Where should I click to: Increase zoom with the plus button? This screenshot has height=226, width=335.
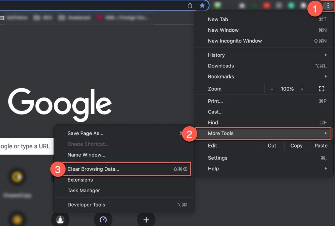302,89
